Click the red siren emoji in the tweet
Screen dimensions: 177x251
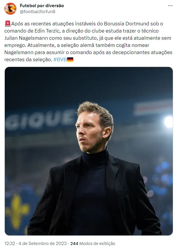[7, 24]
